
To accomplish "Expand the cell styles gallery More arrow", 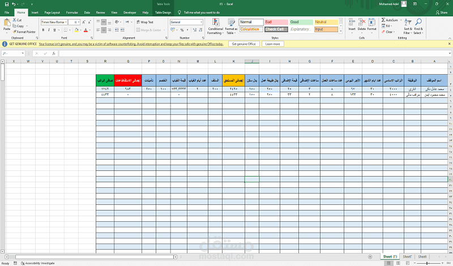I will (341, 31).
